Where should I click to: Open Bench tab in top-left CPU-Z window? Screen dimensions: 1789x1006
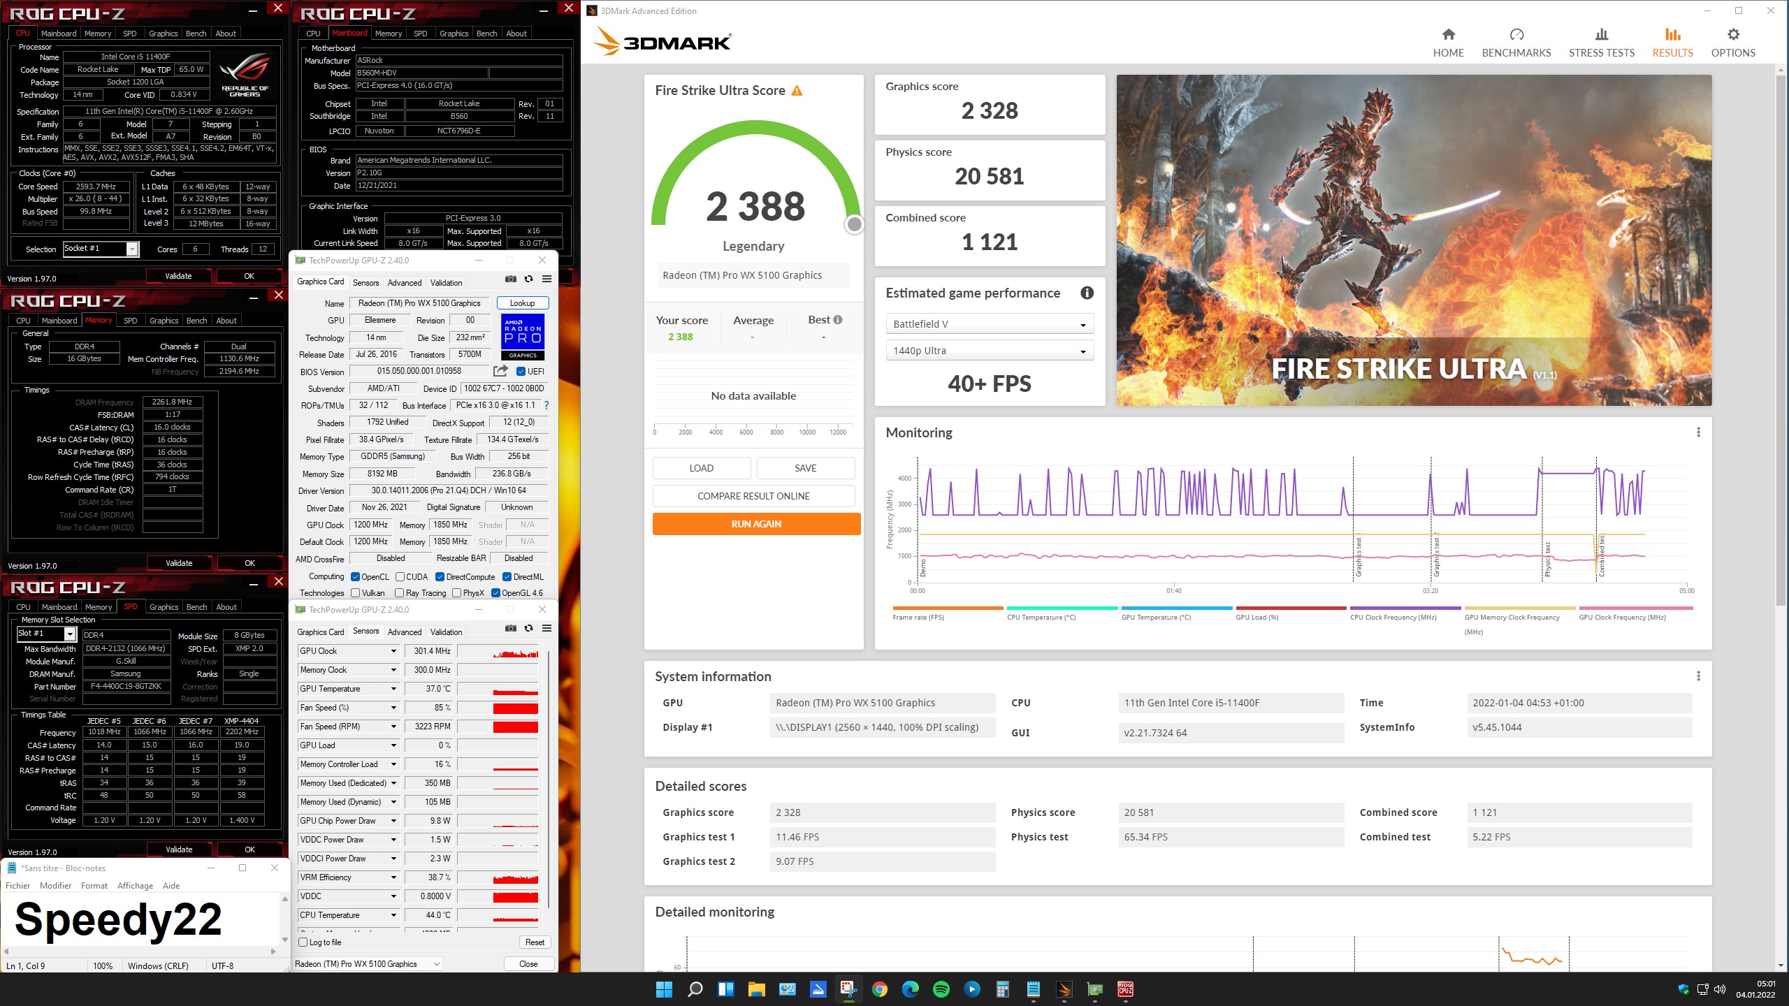196,33
